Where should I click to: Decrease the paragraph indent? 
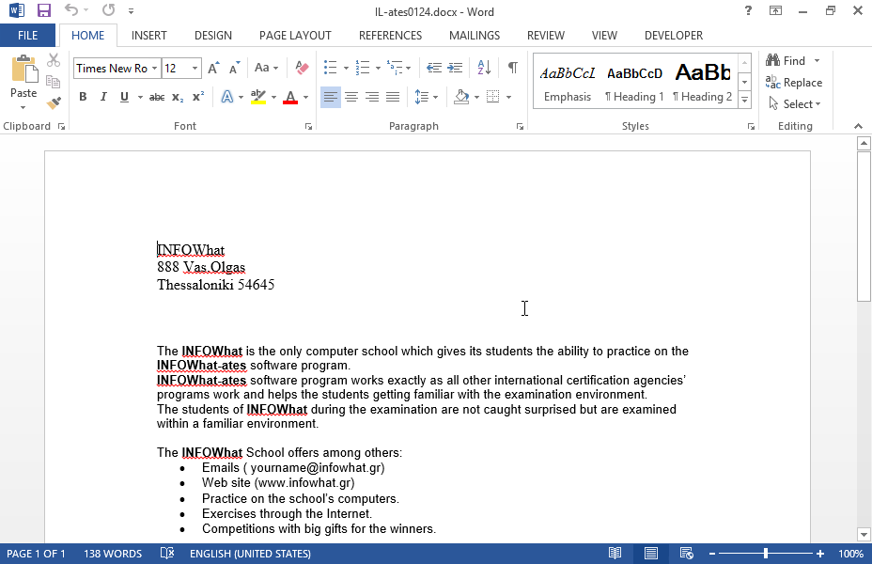tap(434, 68)
